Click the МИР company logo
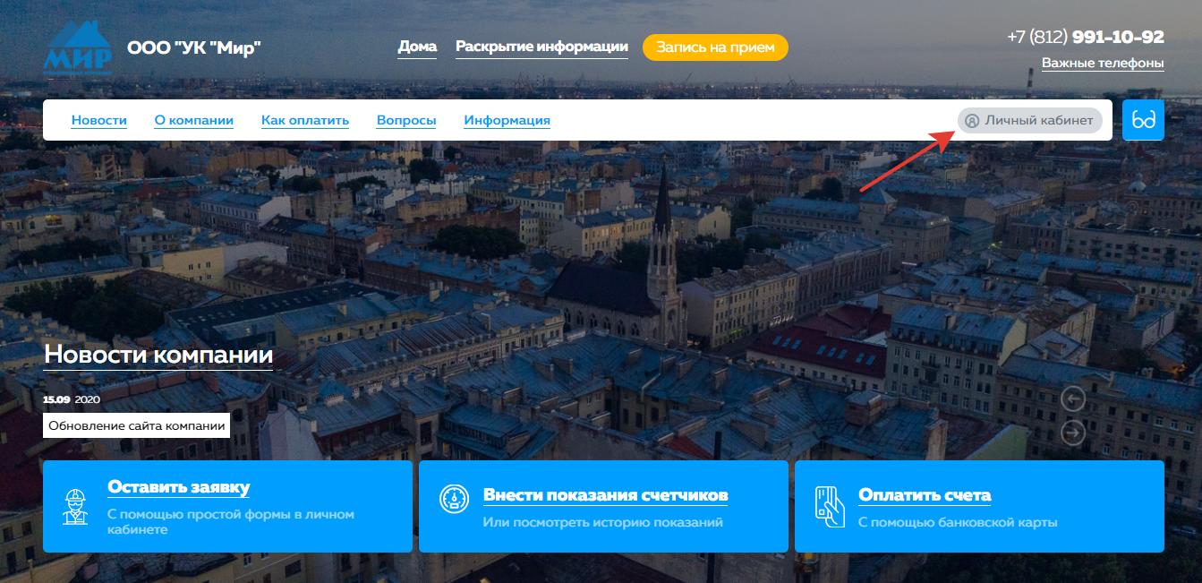This screenshot has height=583, width=1202. click(78, 47)
